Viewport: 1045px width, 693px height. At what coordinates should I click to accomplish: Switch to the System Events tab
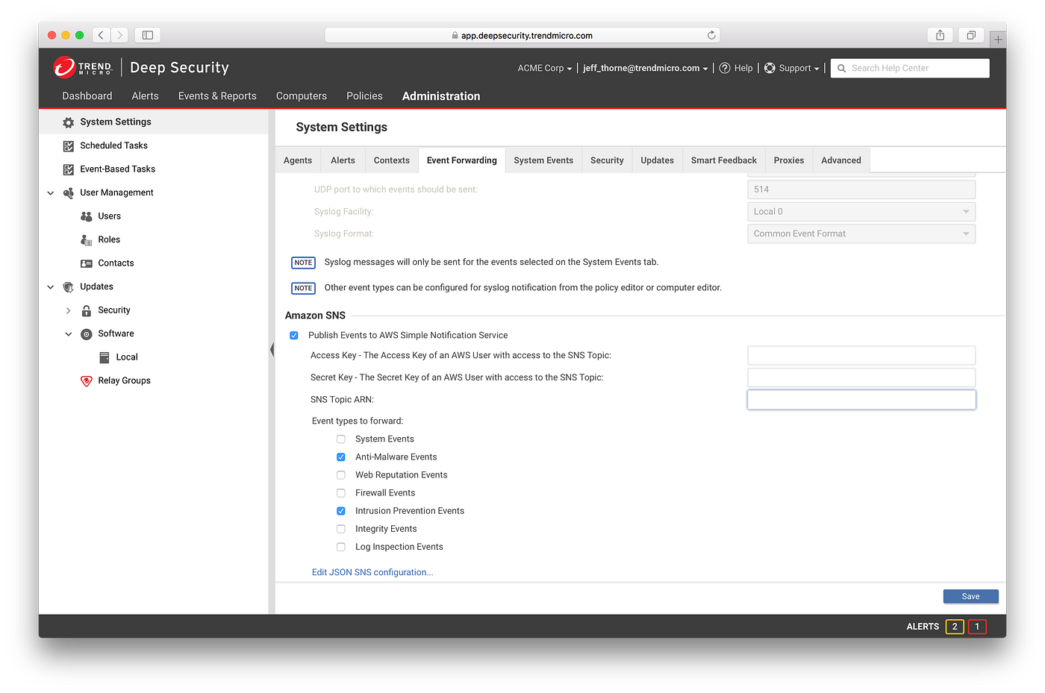(543, 160)
